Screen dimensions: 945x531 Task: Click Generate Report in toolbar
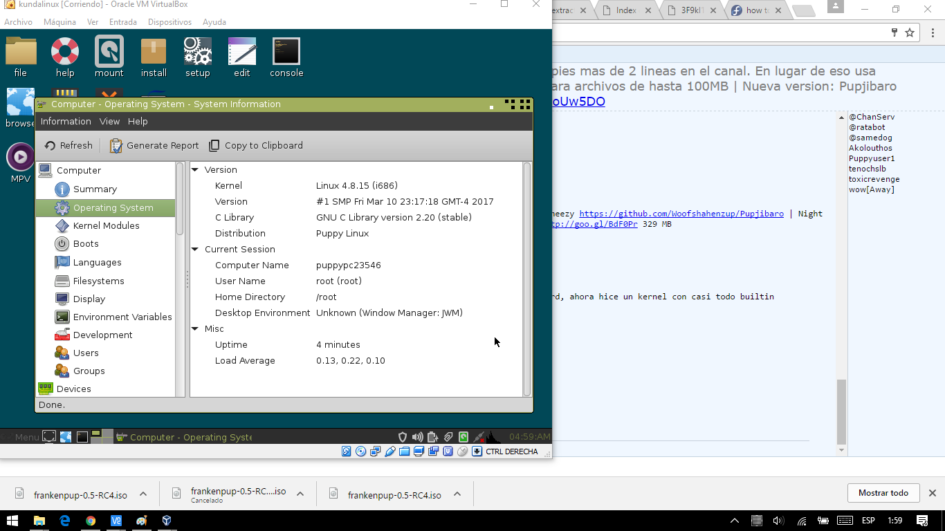pos(154,145)
